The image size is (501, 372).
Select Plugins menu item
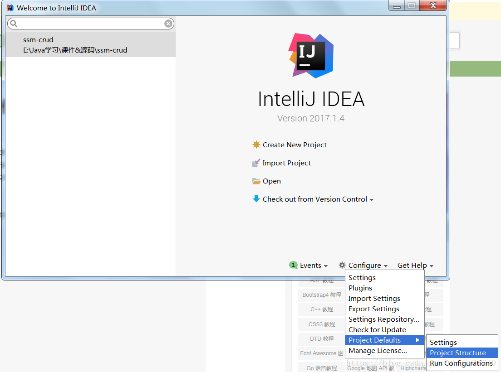coord(385,288)
